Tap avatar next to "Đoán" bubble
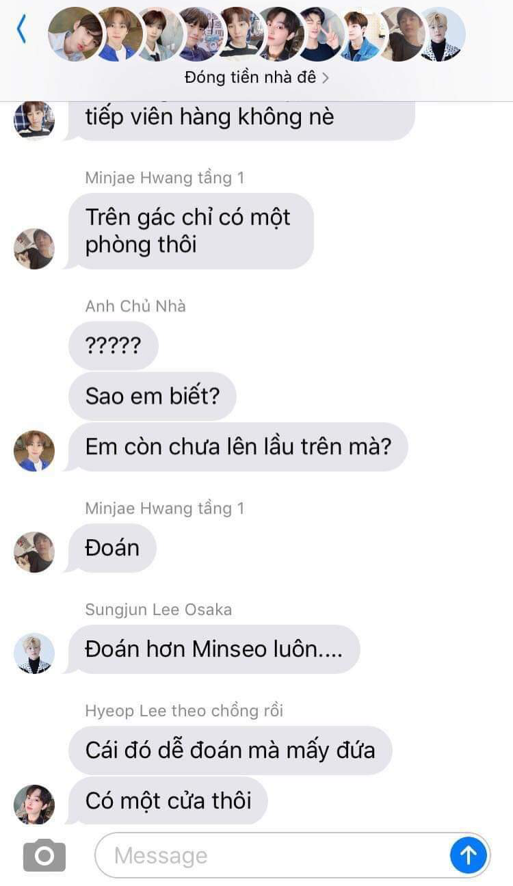513x886 pixels. [34, 552]
